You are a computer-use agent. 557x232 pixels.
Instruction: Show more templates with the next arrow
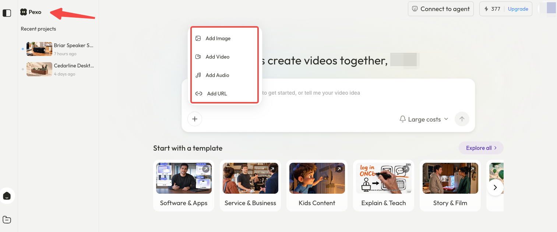pyautogui.click(x=495, y=187)
